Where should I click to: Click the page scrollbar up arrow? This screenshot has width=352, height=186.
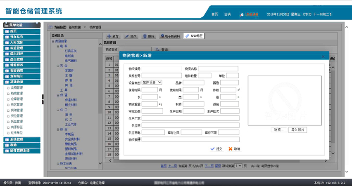coord(347,27)
